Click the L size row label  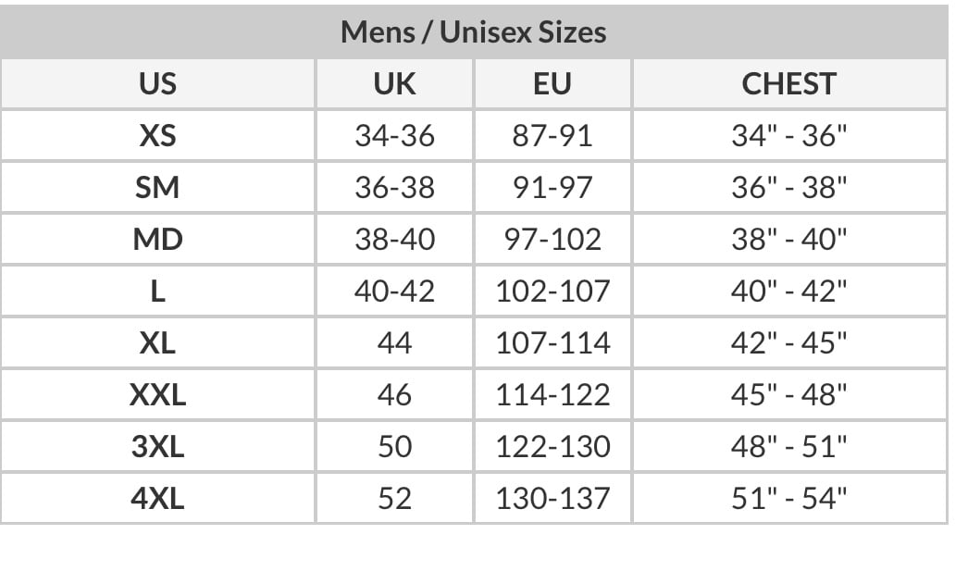(x=157, y=292)
